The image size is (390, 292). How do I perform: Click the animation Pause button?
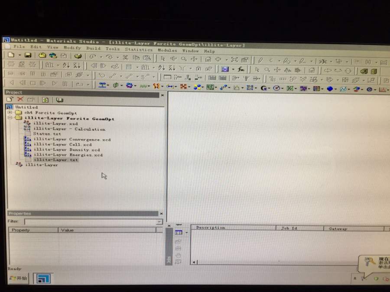click(65, 83)
